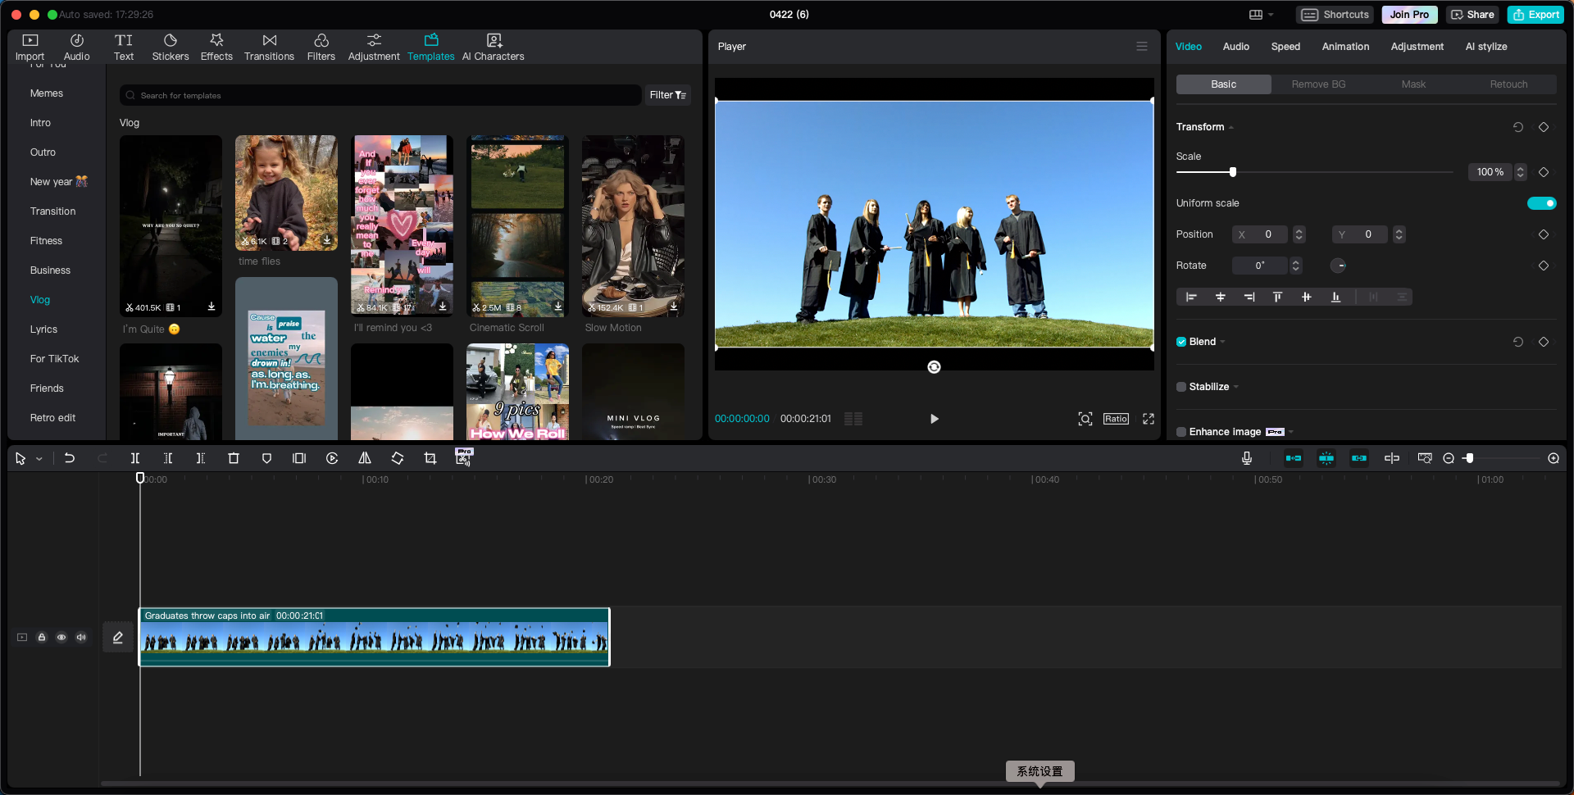Expand the selection tool dropdown arrow
Viewport: 1574px width, 795px height.
click(39, 459)
